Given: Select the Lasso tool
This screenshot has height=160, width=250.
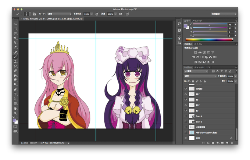Looking at the screenshot, I should (x=15, y=33).
